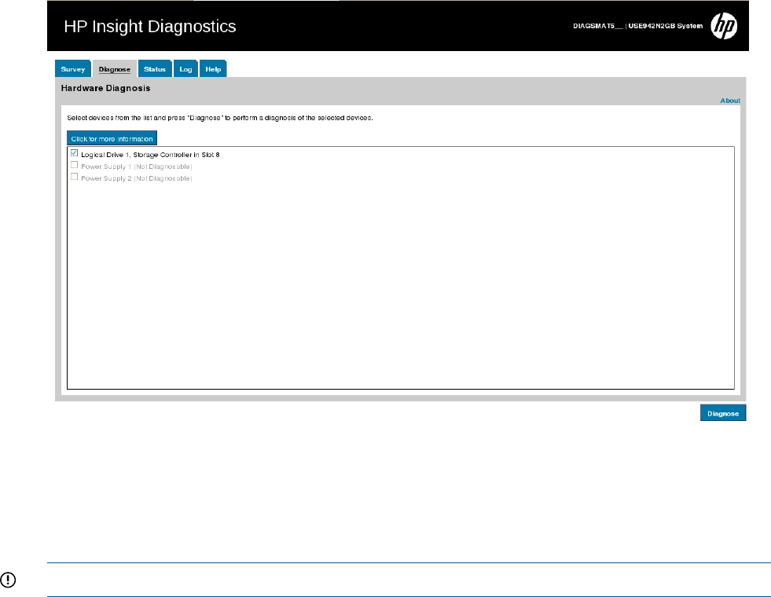
Task: Follow the About link
Action: (x=730, y=101)
